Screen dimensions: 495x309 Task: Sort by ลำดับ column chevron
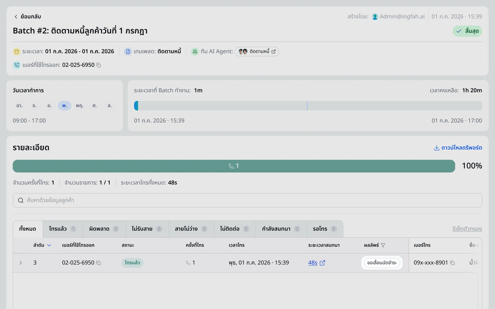[x=49, y=245]
